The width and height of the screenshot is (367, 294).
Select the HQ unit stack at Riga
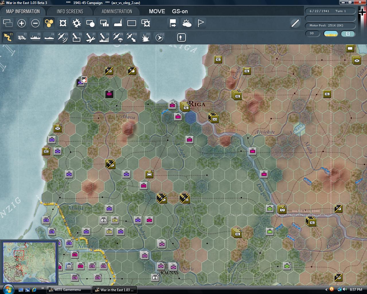point(186,107)
